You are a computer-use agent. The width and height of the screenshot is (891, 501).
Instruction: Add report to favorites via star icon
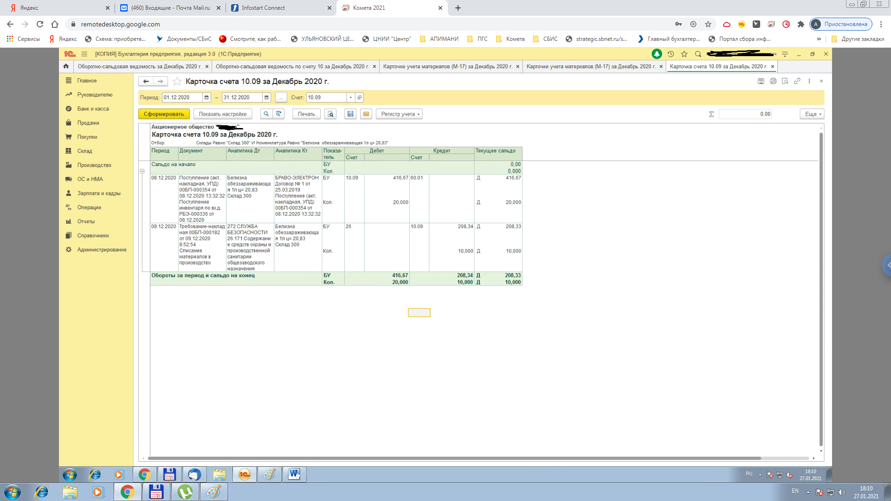point(177,81)
